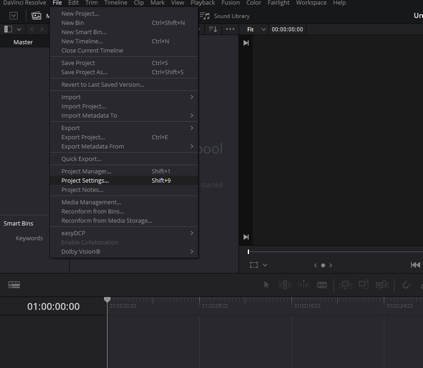Select the Selection mode arrow tool
The width and height of the screenshot is (423, 368).
pyautogui.click(x=266, y=285)
